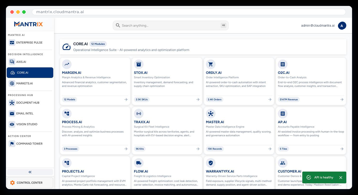Click the Enterprise Pulse heartbeat icon
358x195 pixels.
pos(12,43)
